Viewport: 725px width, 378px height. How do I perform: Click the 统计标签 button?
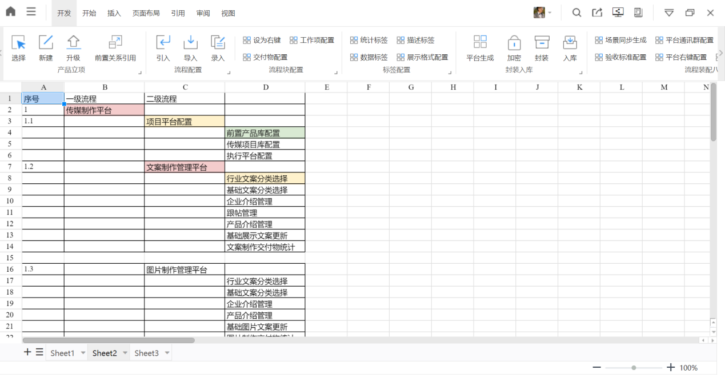click(x=368, y=40)
